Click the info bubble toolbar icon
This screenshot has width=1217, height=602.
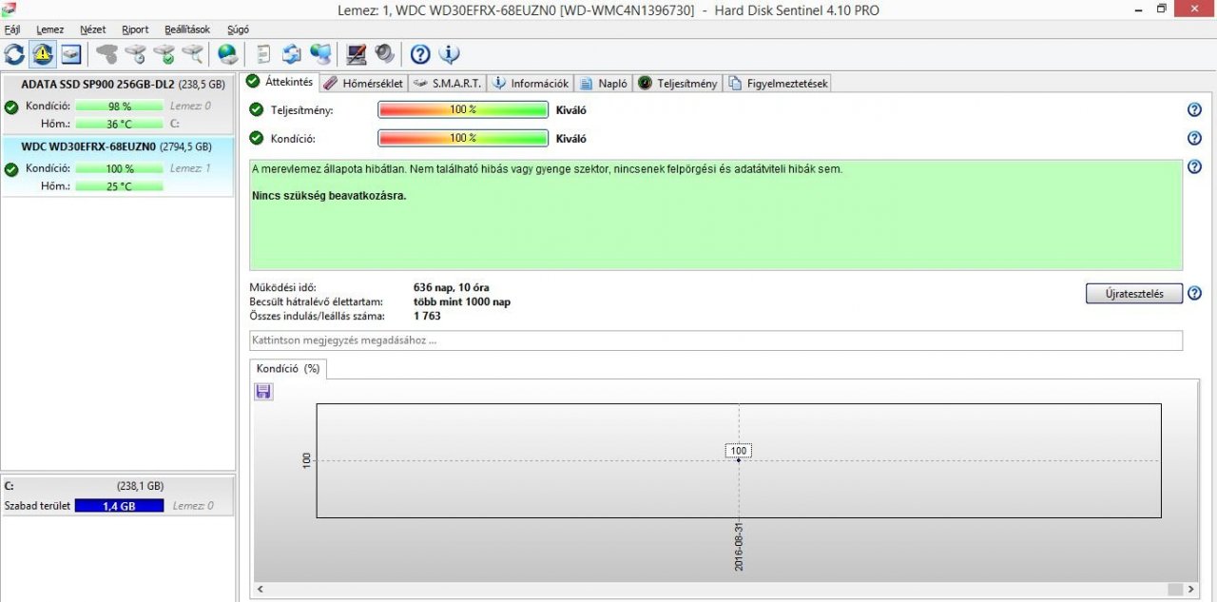point(449,54)
